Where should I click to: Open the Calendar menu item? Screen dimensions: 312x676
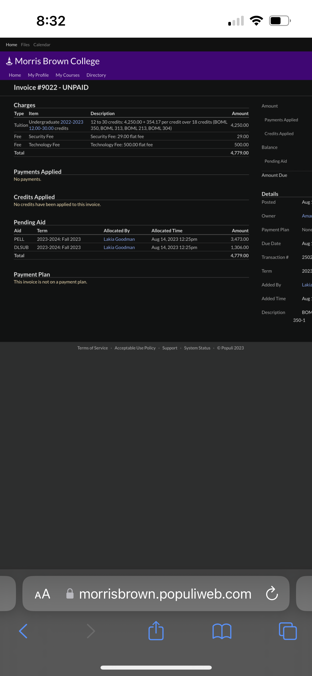(x=42, y=45)
